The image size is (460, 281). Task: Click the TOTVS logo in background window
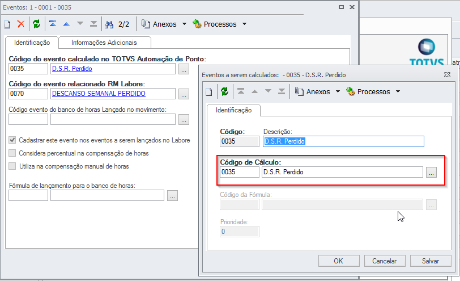click(x=427, y=52)
